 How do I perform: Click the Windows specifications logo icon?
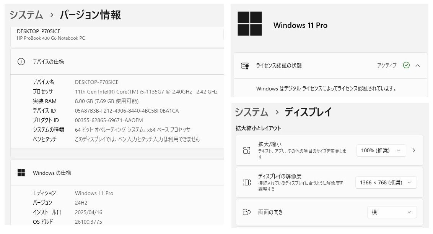click(x=21, y=173)
